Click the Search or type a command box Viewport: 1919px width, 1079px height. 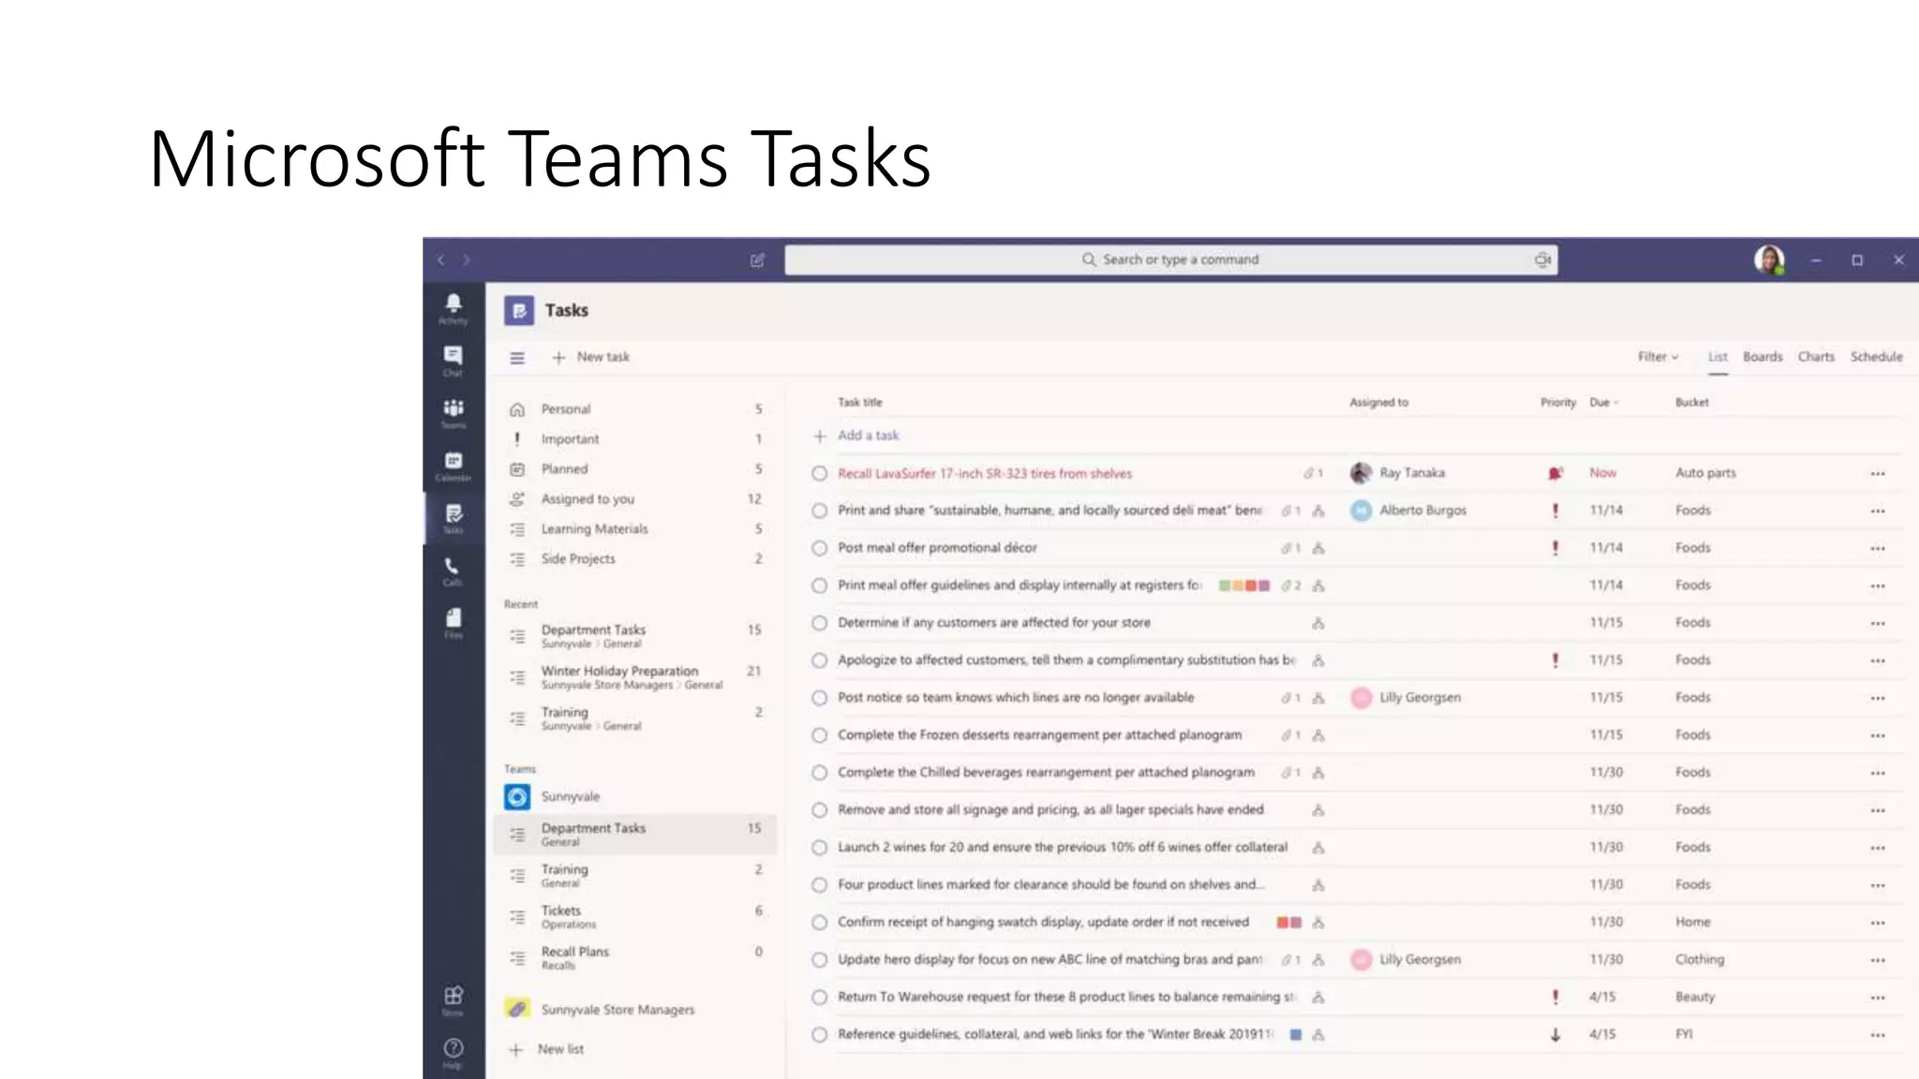click(x=1171, y=259)
